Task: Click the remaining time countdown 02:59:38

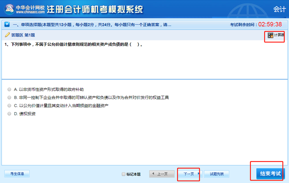Action: click(x=270, y=24)
